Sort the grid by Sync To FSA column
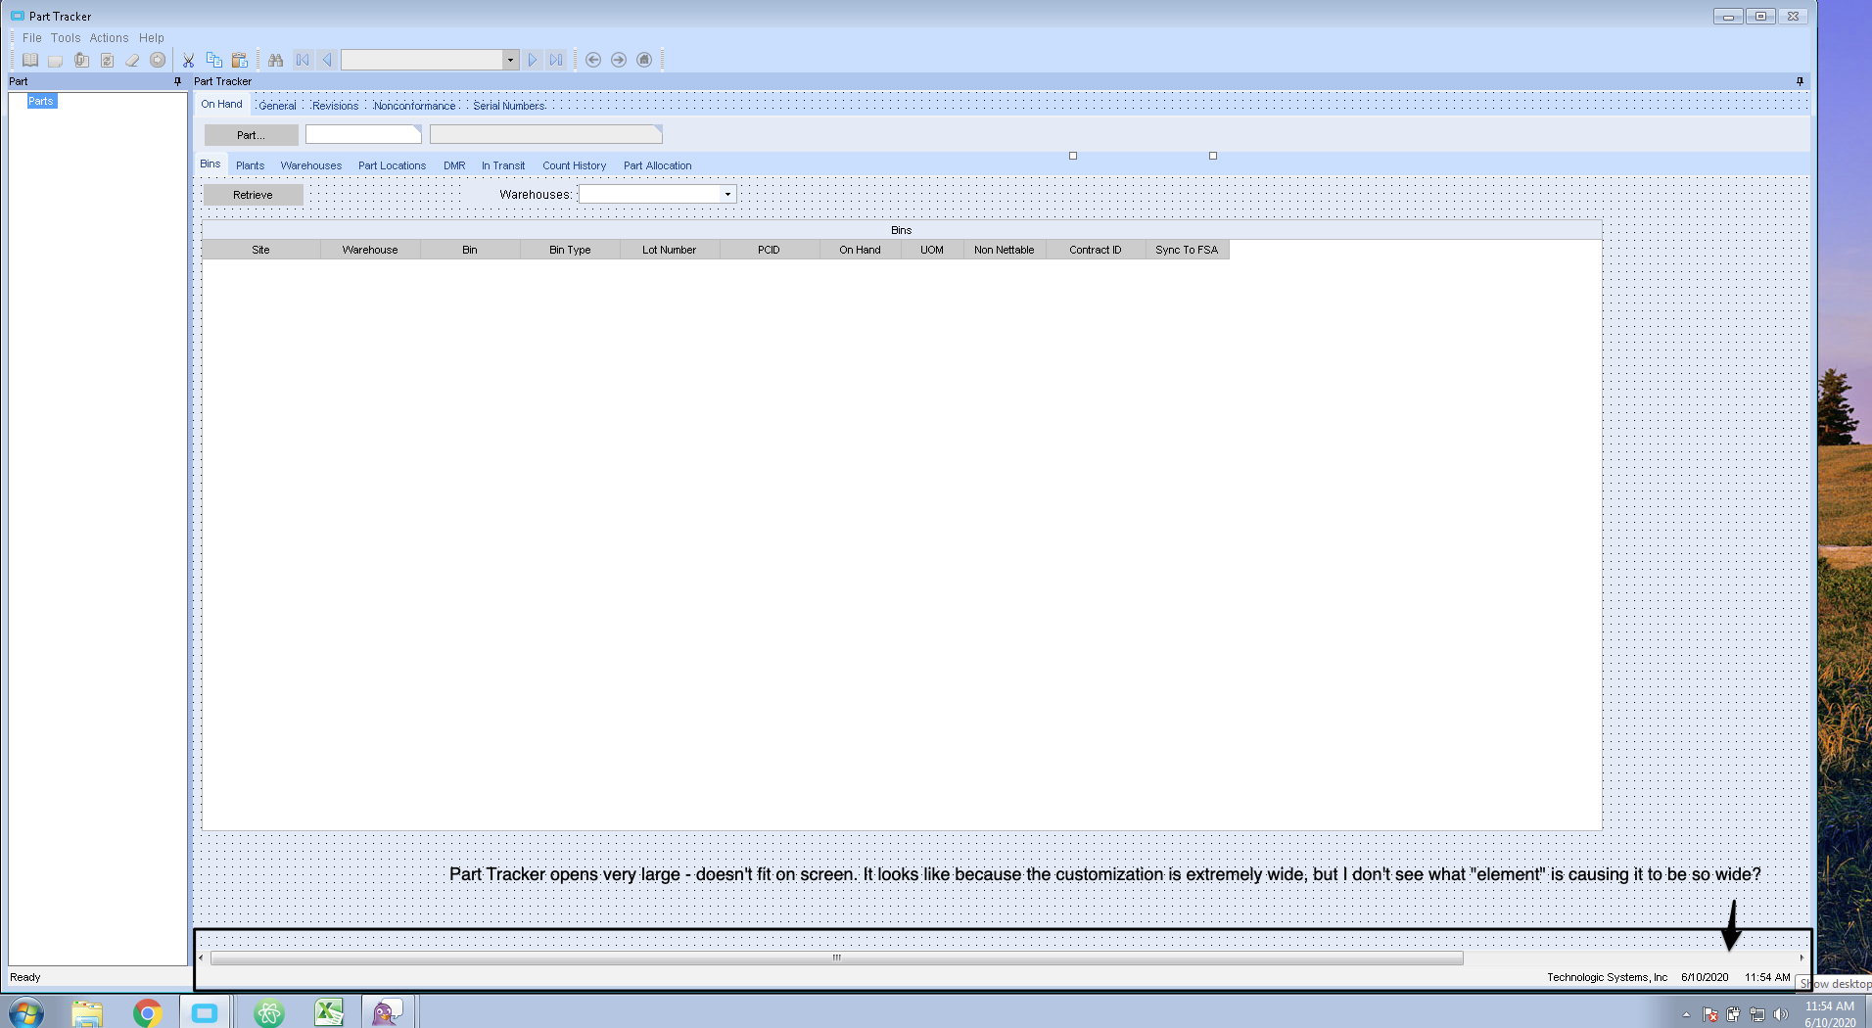The image size is (1872, 1028). [x=1187, y=250]
